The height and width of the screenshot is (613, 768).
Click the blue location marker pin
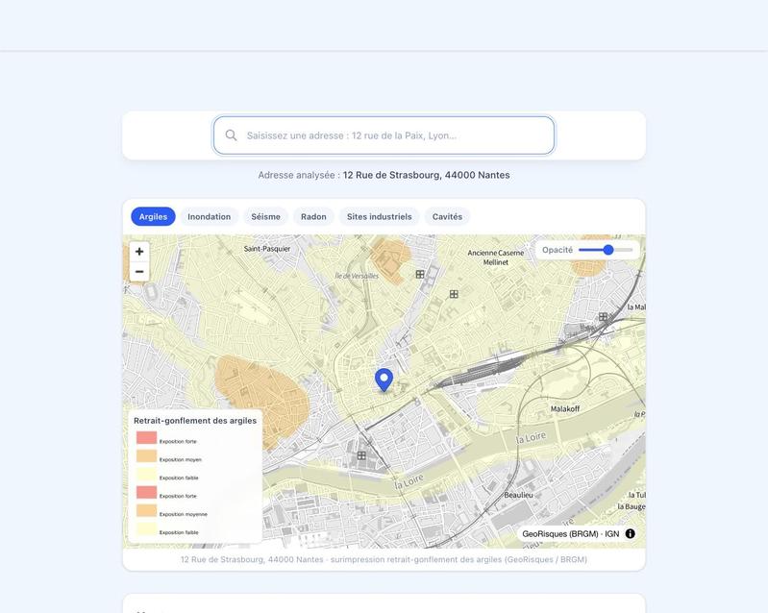pyautogui.click(x=384, y=380)
